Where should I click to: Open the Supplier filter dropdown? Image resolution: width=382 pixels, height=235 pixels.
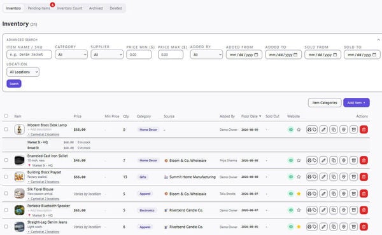(107, 55)
